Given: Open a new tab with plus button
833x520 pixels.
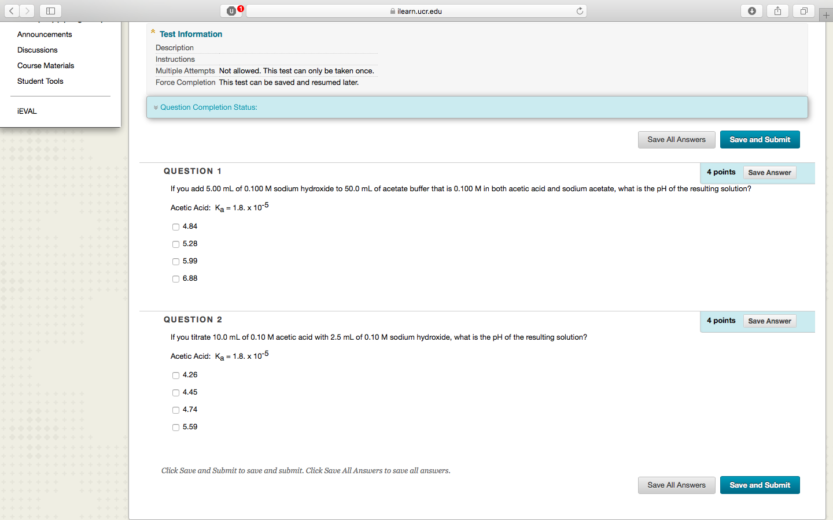Looking at the screenshot, I should (x=826, y=15).
